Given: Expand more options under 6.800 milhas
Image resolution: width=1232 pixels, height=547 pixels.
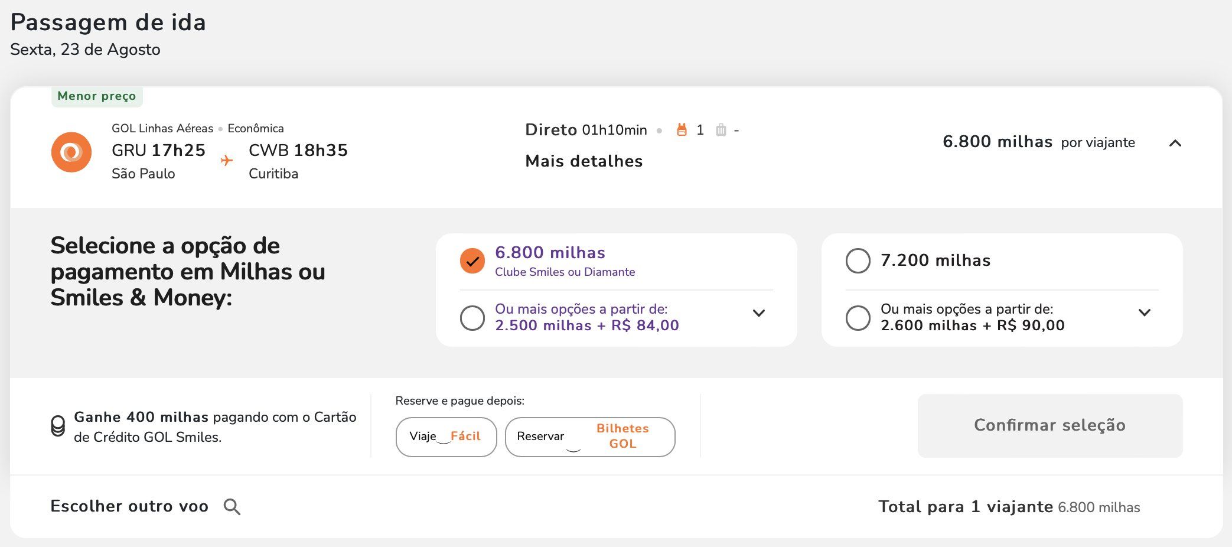Looking at the screenshot, I should [x=759, y=313].
